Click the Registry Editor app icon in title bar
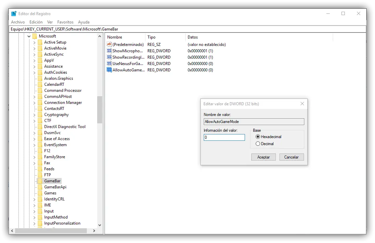375x243 pixels. click(x=14, y=14)
